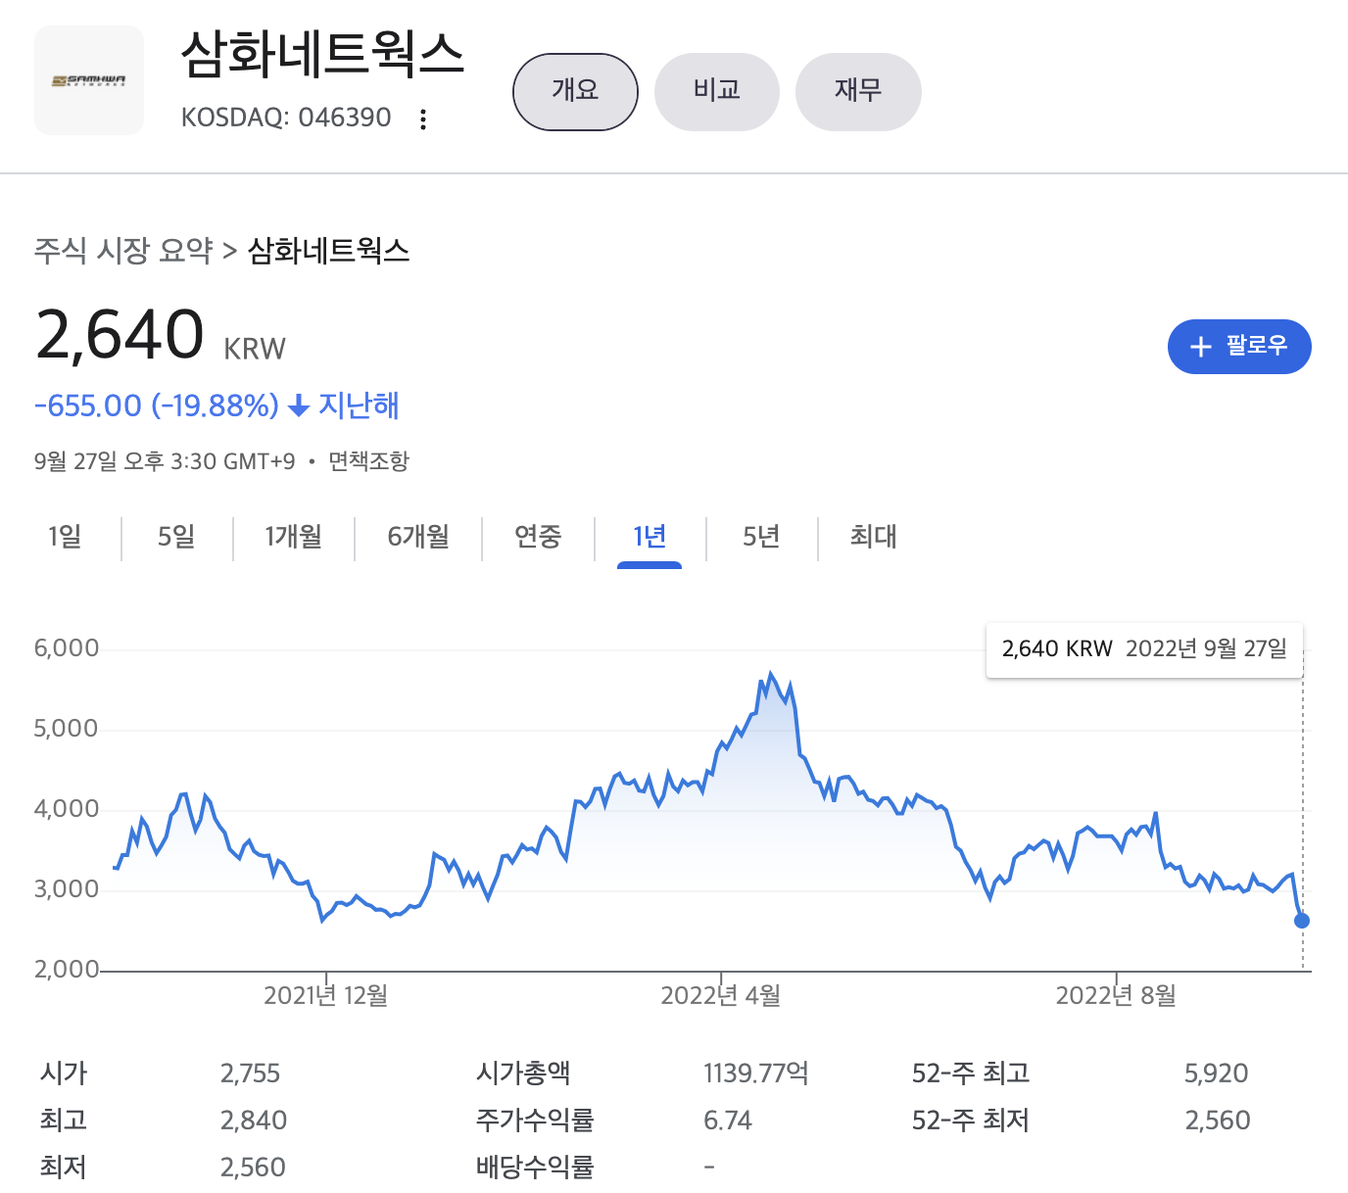Click the 팔로우 follow button
Image resolution: width=1348 pixels, height=1193 pixels.
(1239, 347)
